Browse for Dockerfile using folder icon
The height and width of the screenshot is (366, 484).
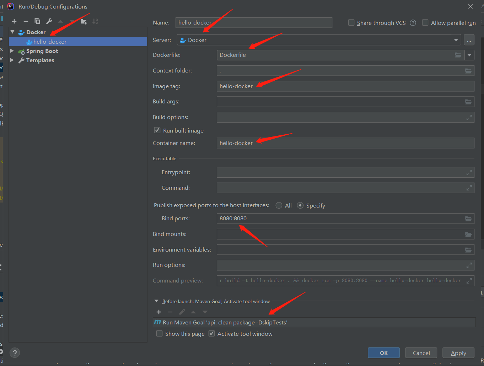tap(458, 55)
